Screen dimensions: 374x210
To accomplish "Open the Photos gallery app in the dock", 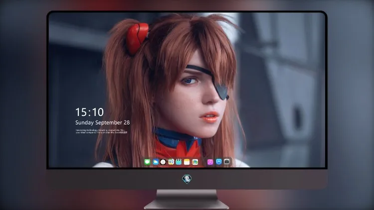I will click(195, 162).
